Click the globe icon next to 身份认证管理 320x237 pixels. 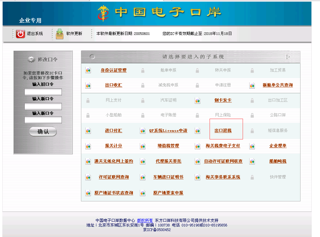point(88,70)
